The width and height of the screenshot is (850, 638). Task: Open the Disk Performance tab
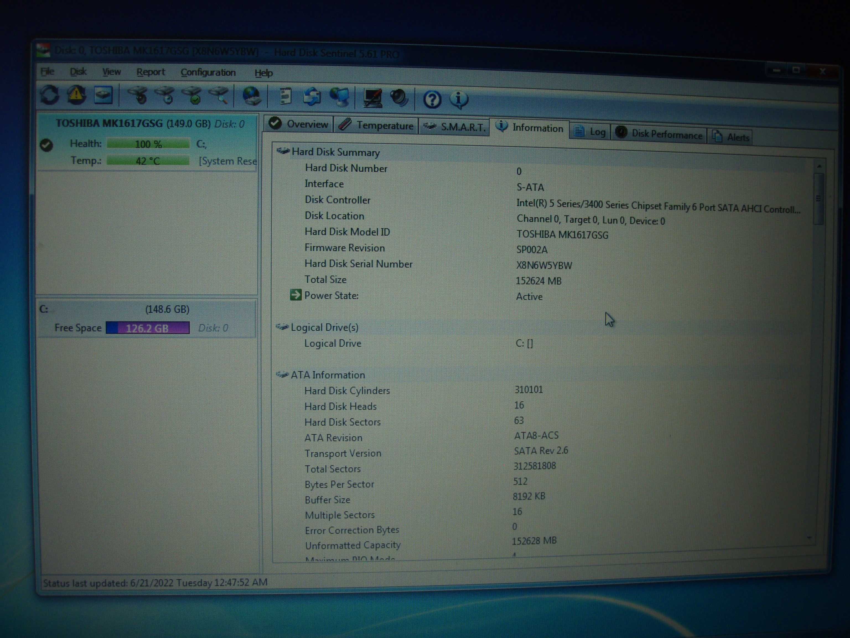click(x=659, y=134)
